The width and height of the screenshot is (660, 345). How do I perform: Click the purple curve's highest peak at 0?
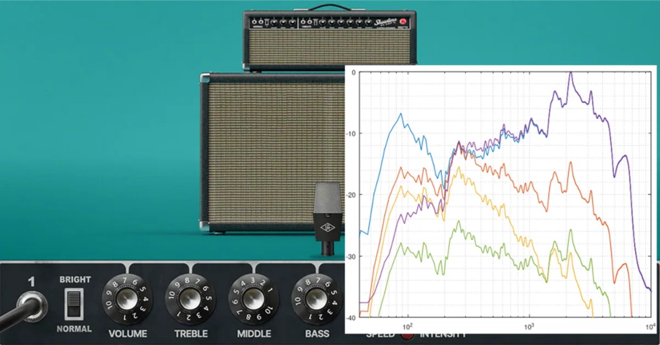tap(570, 73)
